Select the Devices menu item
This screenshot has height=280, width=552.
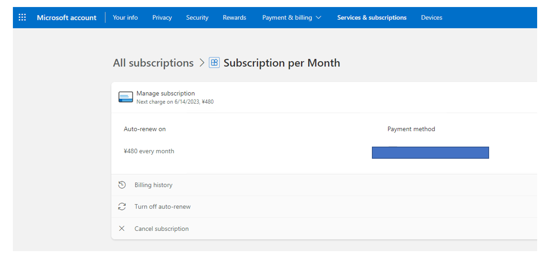(431, 17)
